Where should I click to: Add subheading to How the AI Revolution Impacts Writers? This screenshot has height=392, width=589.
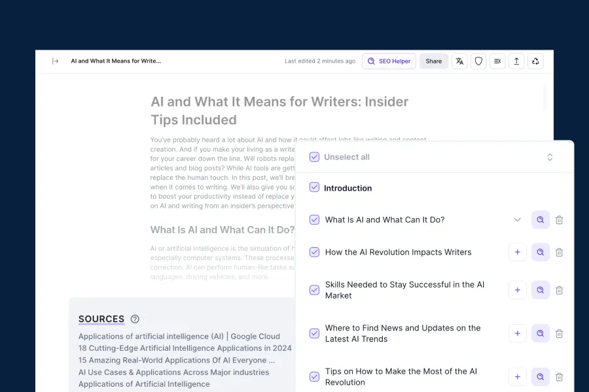click(517, 252)
